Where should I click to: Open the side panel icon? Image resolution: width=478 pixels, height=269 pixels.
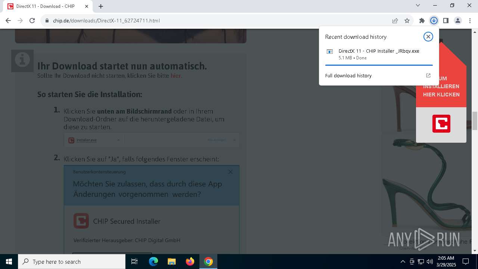pos(446,21)
